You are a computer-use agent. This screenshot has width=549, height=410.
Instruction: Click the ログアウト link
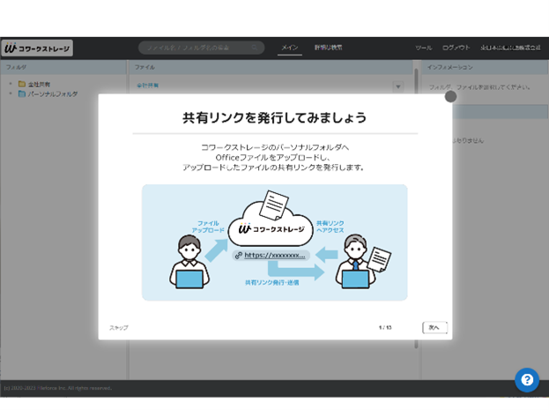(456, 48)
